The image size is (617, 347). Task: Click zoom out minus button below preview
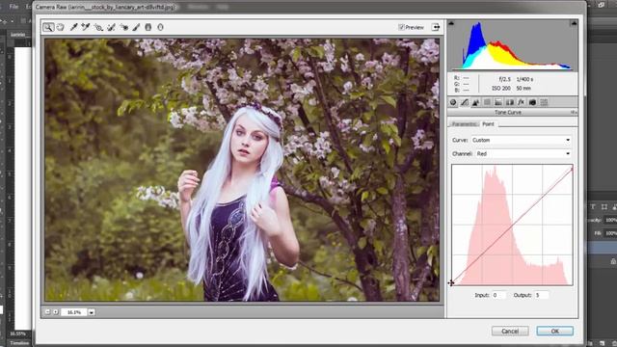click(47, 311)
